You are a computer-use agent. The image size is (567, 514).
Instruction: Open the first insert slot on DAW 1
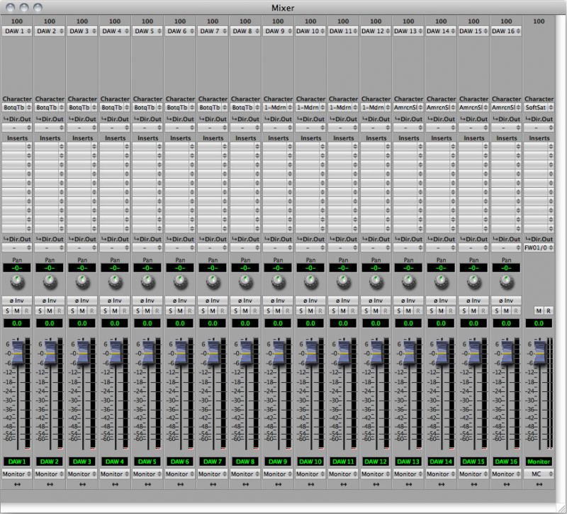pyautogui.click(x=17, y=147)
